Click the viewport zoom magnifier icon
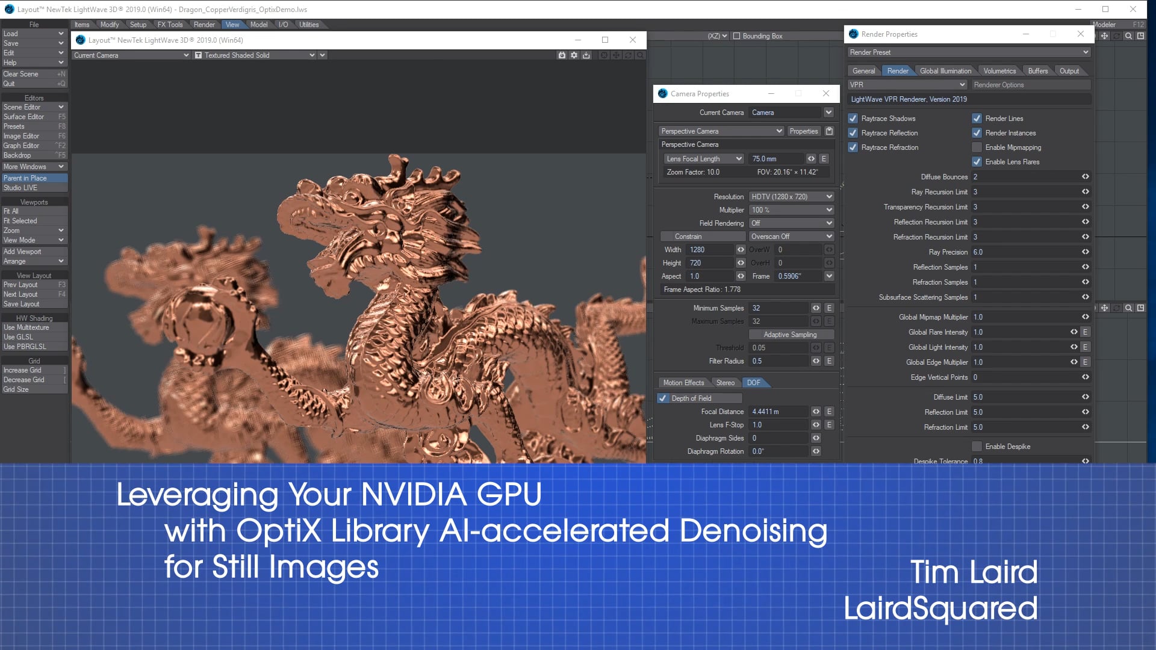The height and width of the screenshot is (650, 1156). pyautogui.click(x=640, y=55)
